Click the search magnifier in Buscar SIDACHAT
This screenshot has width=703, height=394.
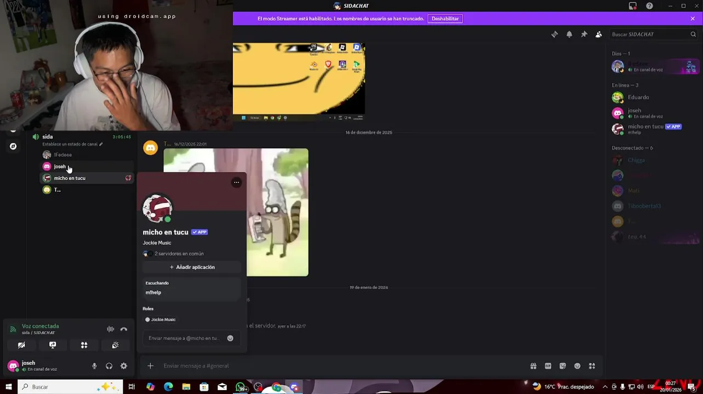pos(693,34)
